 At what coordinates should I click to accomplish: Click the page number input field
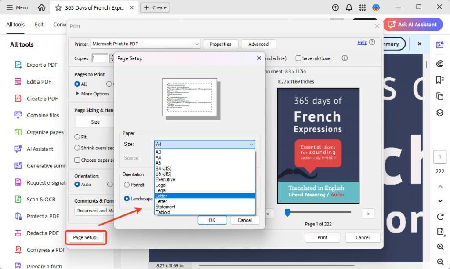tap(440, 156)
